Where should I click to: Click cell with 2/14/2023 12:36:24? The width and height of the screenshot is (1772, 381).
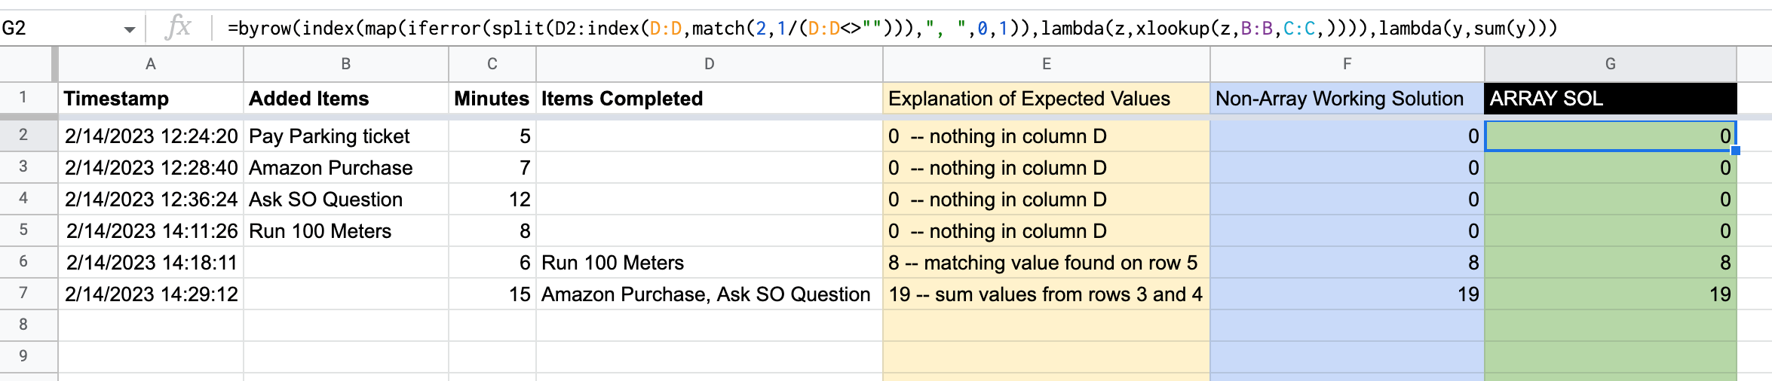[151, 200]
